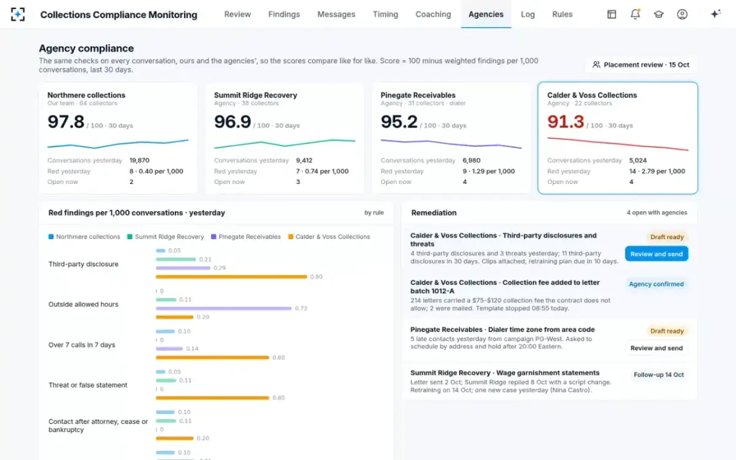Open Calder & Voss Third-party disclosures and threats item
736x460 pixels.
click(x=550, y=248)
